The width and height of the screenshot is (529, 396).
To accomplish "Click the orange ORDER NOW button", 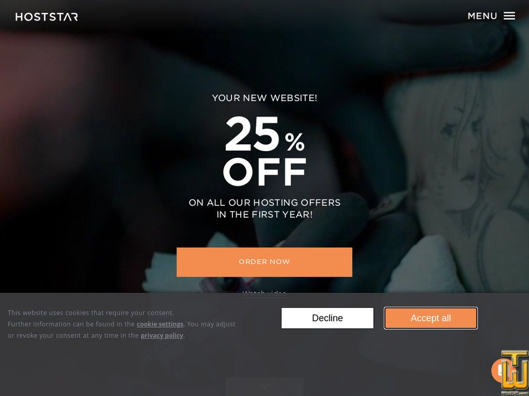I will [264, 262].
